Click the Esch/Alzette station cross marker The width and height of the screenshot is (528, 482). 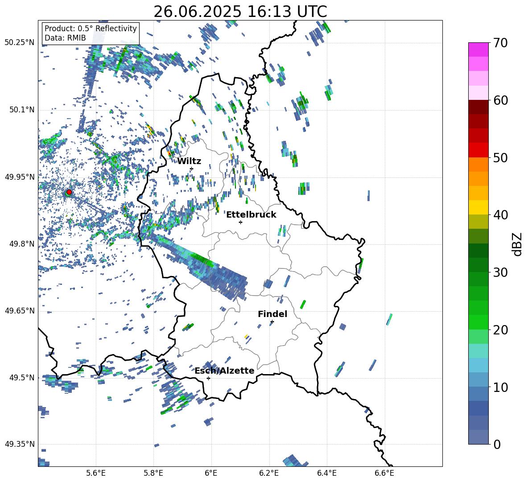(x=208, y=378)
